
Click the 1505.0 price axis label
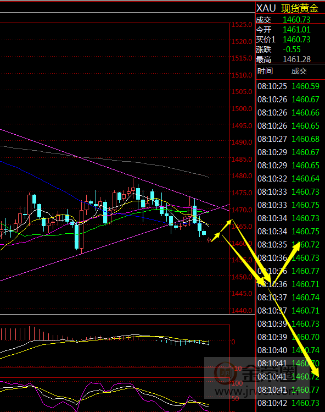point(242,92)
